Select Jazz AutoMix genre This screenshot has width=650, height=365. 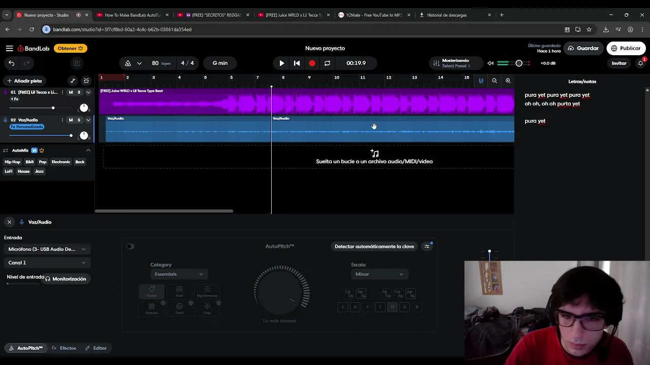coord(39,171)
